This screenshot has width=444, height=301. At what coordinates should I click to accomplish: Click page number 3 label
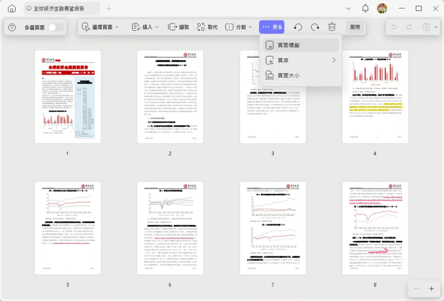tap(273, 154)
